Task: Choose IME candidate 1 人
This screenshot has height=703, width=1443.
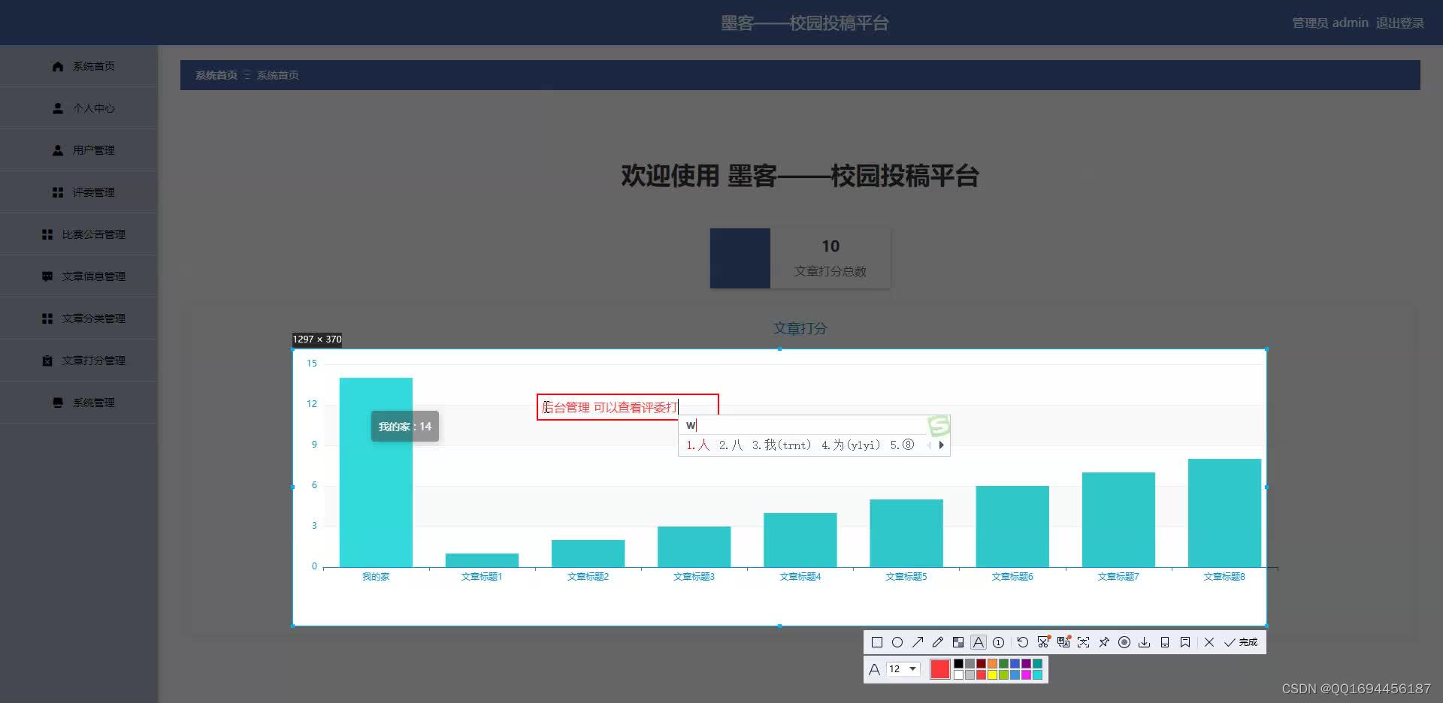Action: click(697, 445)
